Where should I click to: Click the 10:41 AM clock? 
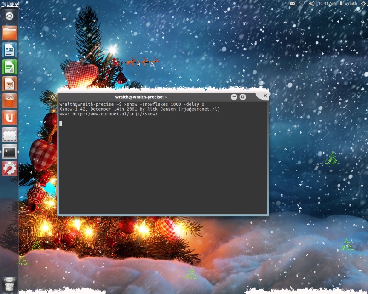pyautogui.click(x=327, y=4)
